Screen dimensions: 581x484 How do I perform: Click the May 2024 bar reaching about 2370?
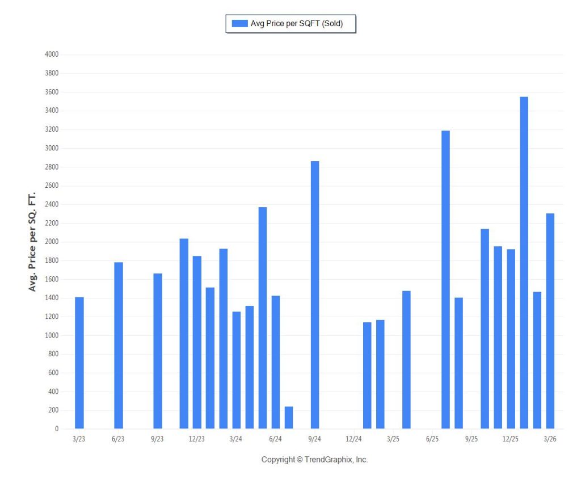[263, 318]
